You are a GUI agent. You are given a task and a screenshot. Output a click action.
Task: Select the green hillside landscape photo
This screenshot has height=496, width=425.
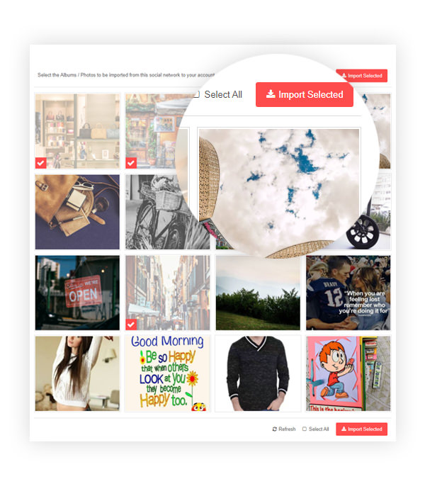pyautogui.click(x=258, y=293)
